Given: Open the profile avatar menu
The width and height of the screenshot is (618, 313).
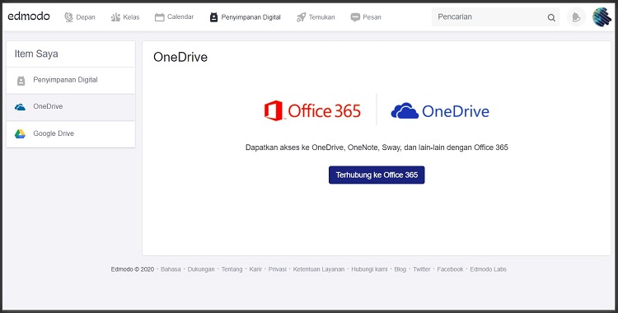Looking at the screenshot, I should pos(602,17).
